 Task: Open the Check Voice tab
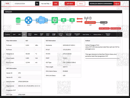[48, 35]
